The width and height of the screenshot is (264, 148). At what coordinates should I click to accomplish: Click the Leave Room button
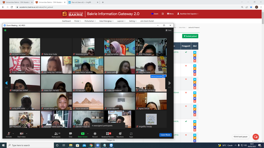click(165, 135)
